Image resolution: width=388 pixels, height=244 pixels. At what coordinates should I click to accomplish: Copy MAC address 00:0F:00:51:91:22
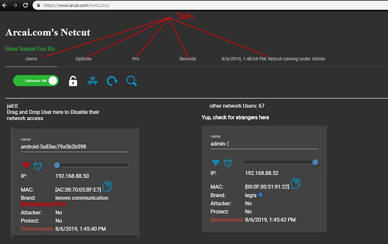click(x=295, y=184)
